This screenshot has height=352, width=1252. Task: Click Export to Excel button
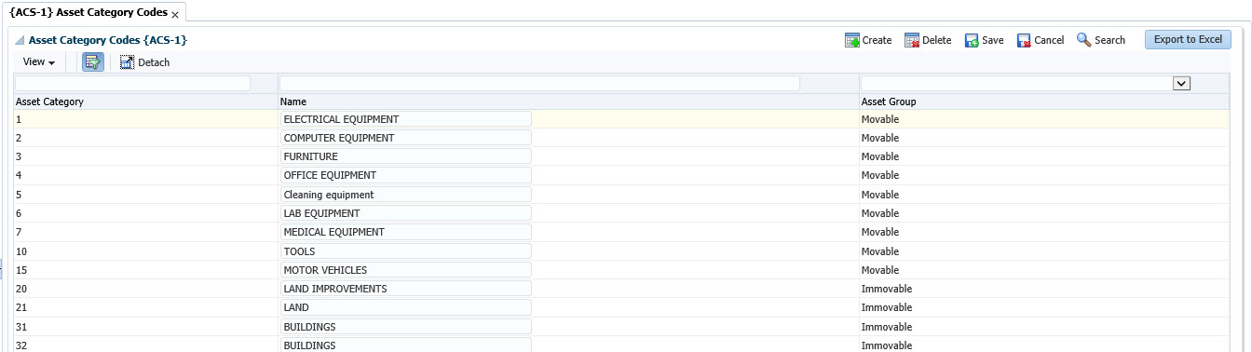pos(1188,40)
